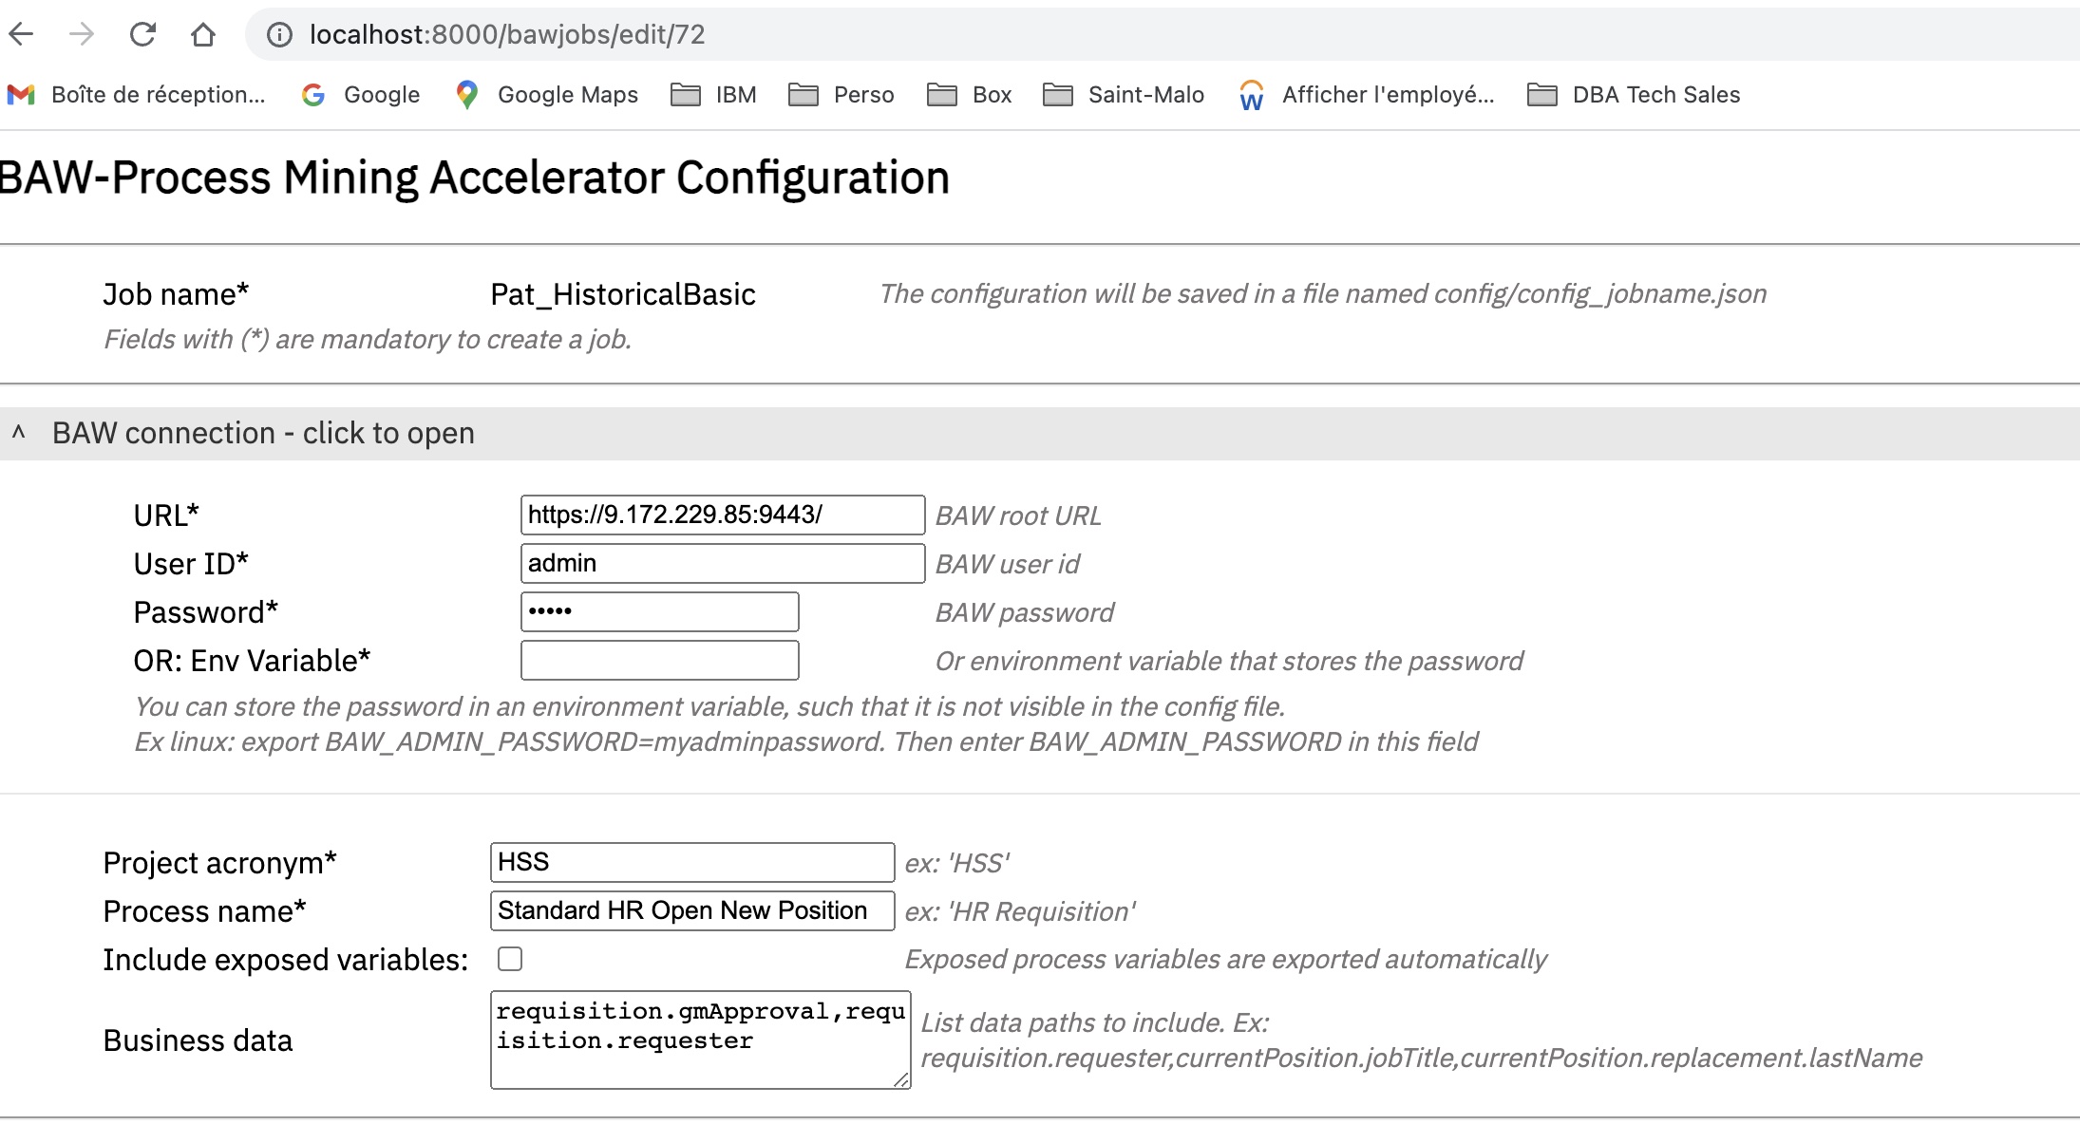Click the URL input field
This screenshot has width=2080, height=1124.
(x=717, y=515)
